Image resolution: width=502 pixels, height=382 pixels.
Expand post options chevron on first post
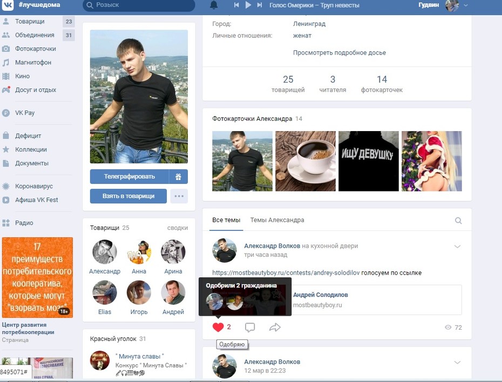click(457, 247)
